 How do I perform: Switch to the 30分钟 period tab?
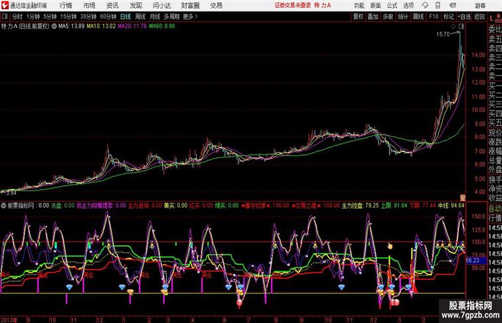tap(88, 17)
